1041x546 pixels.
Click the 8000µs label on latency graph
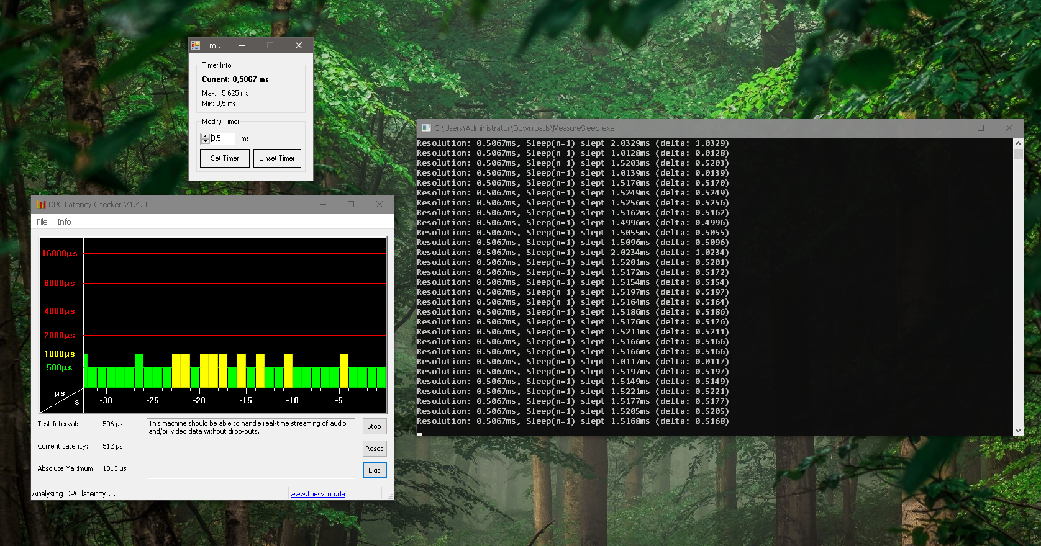pos(59,284)
